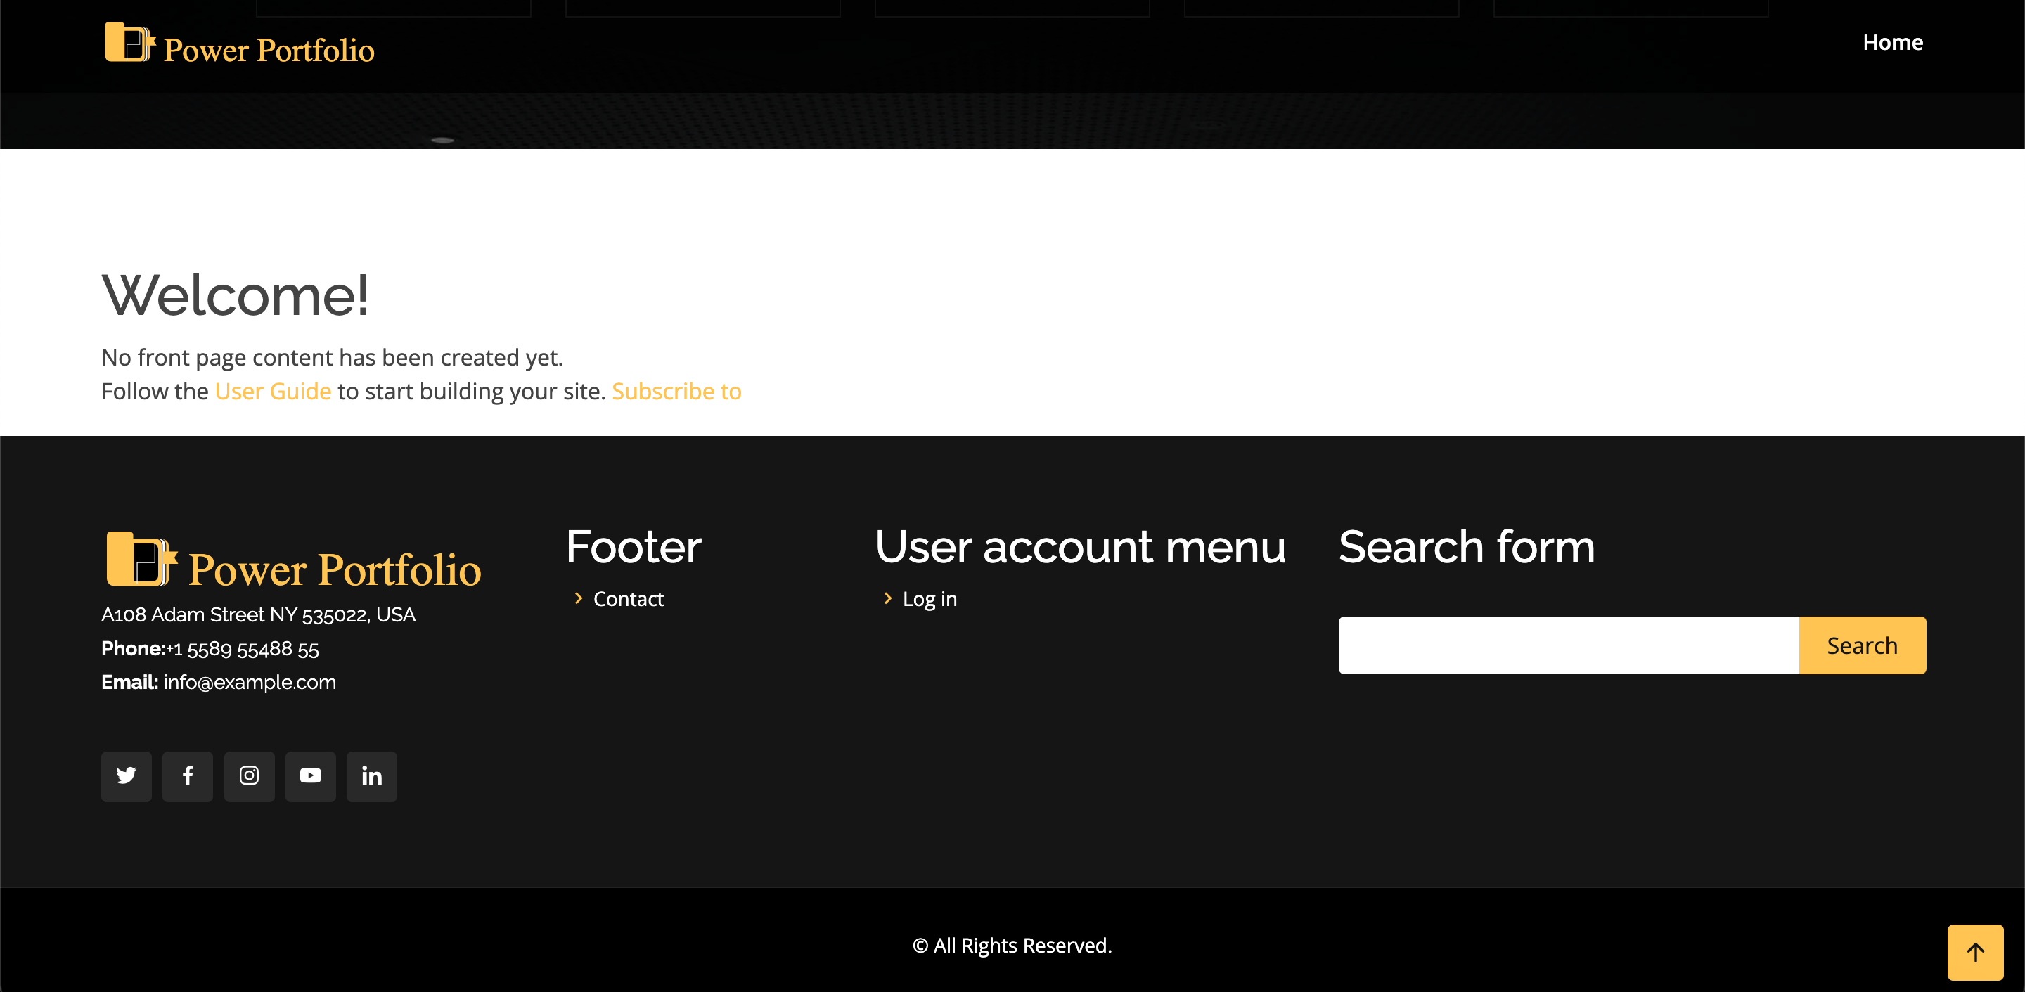Click the chevron beside Contact
The height and width of the screenshot is (992, 2025).
coord(579,598)
